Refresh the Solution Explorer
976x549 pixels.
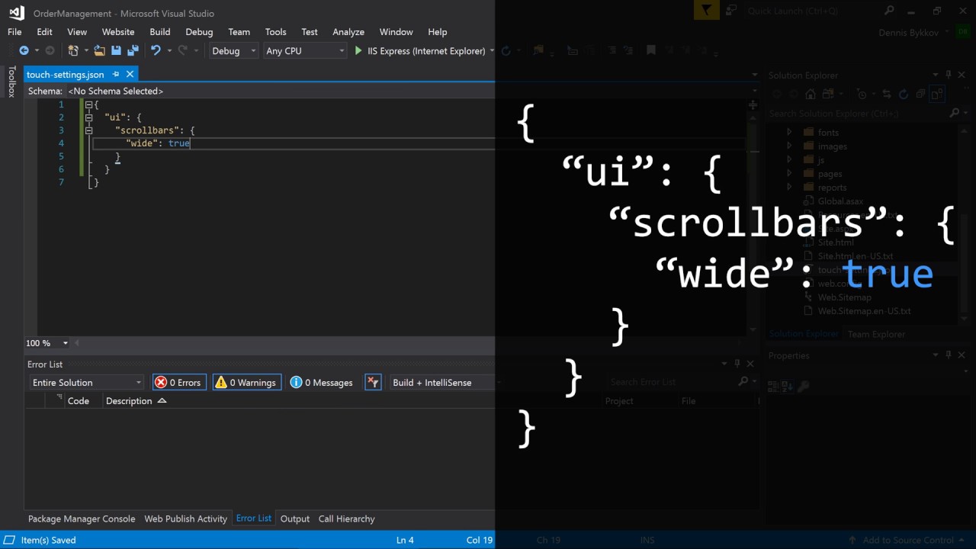click(x=904, y=95)
